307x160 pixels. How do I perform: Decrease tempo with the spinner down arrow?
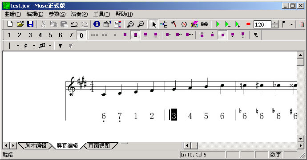click(x=275, y=26)
